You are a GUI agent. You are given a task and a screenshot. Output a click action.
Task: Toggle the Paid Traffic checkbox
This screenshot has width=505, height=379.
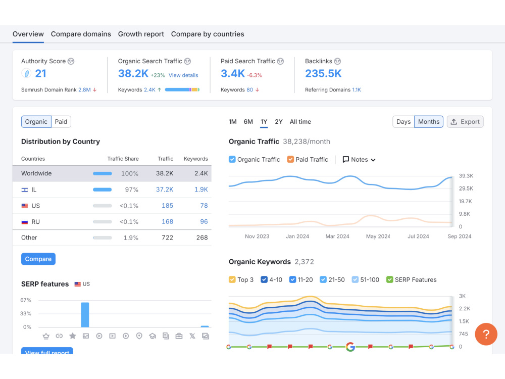pos(290,160)
